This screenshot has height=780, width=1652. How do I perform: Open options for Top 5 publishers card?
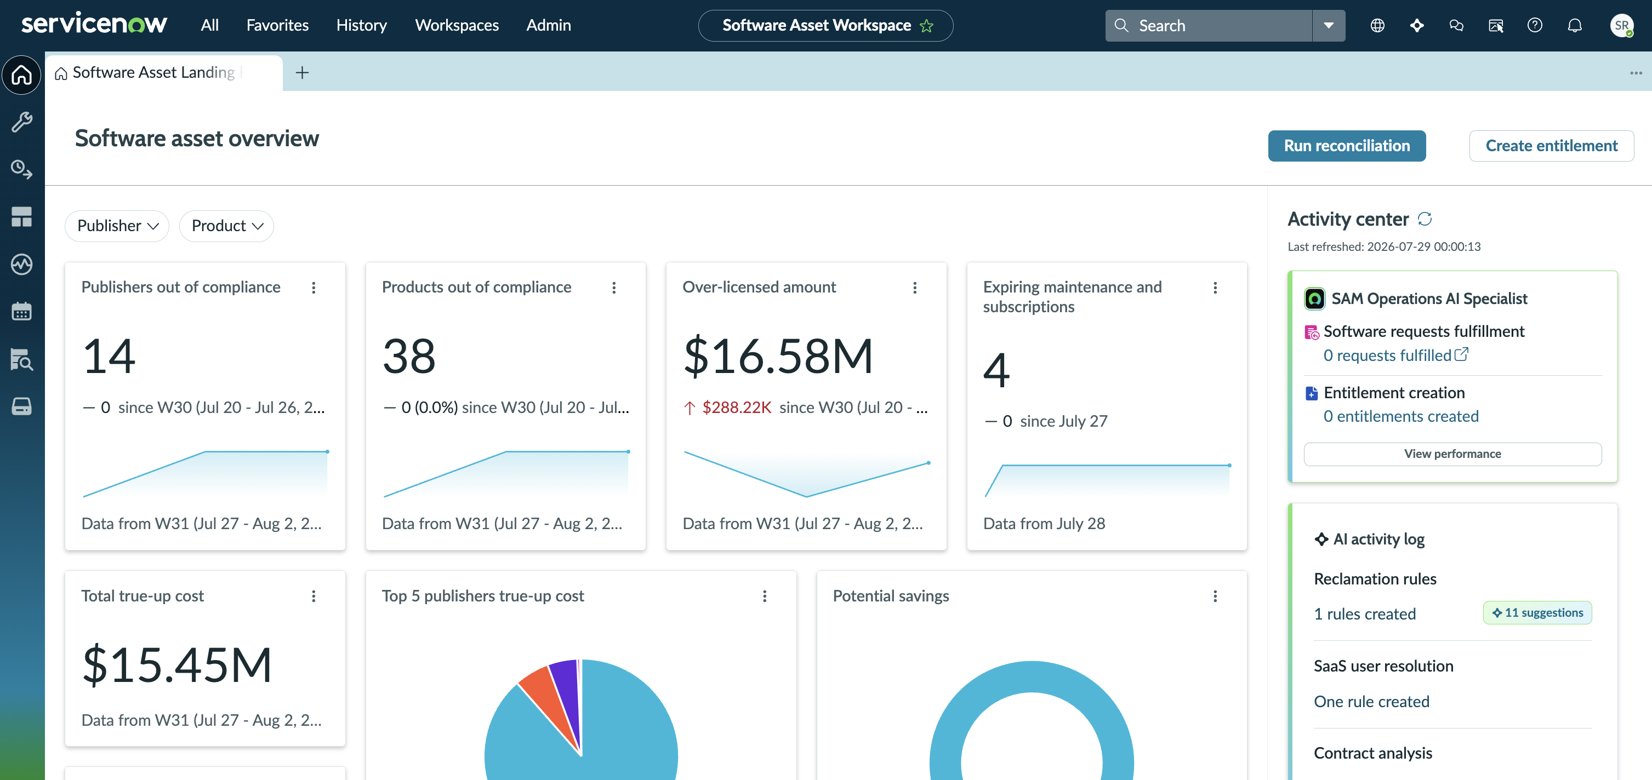(x=765, y=596)
